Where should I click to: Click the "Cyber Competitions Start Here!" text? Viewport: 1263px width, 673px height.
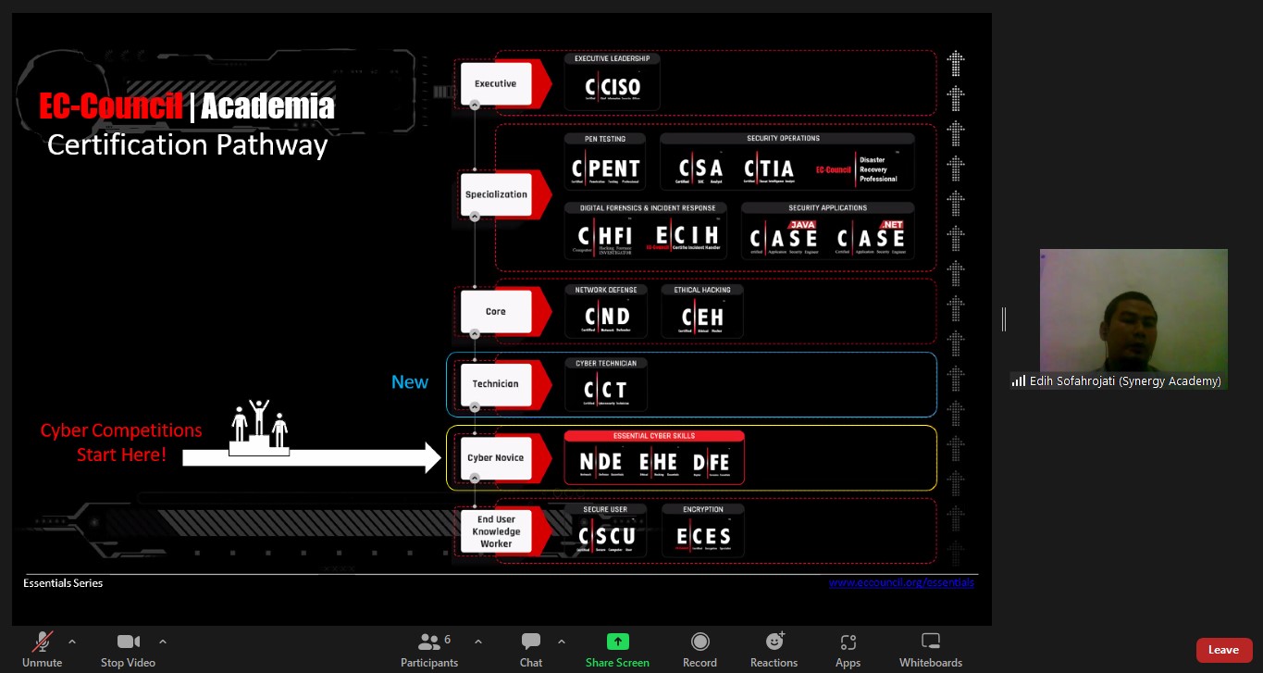(x=121, y=442)
